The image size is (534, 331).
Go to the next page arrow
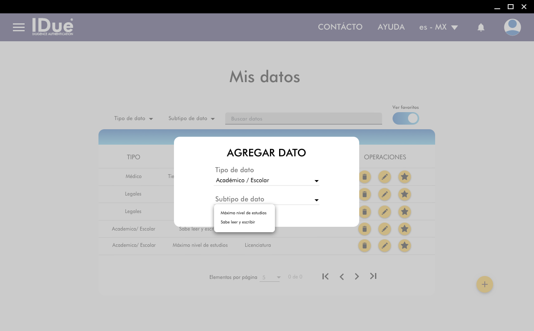point(357,276)
